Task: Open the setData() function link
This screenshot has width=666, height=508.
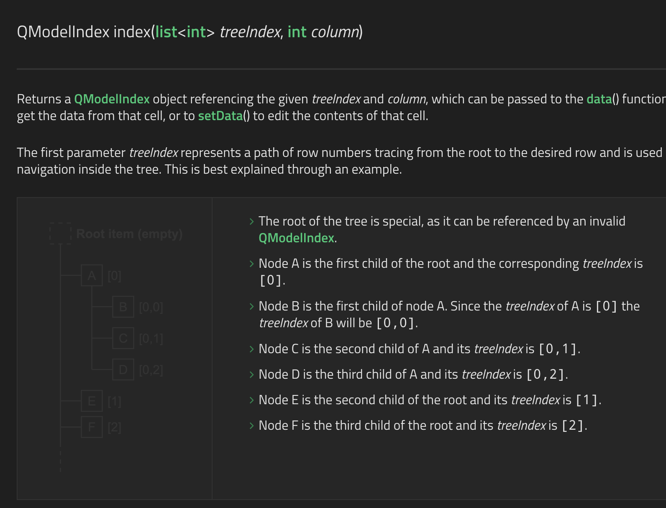Action: 220,116
